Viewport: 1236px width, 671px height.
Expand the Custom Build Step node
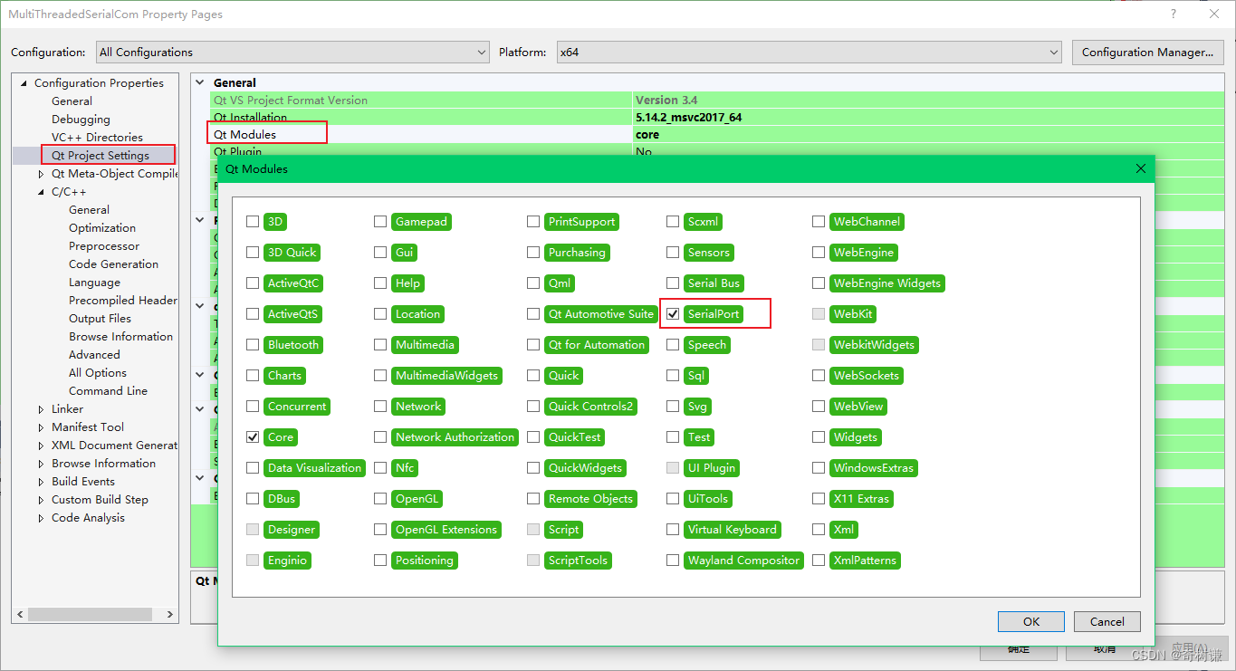pos(41,500)
